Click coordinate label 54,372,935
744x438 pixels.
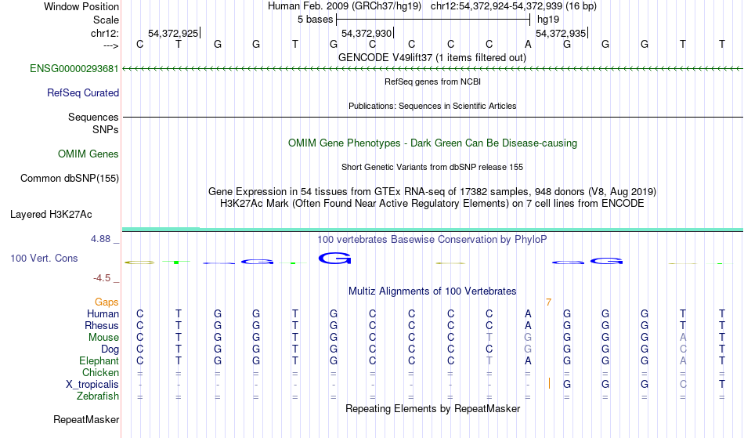(561, 33)
